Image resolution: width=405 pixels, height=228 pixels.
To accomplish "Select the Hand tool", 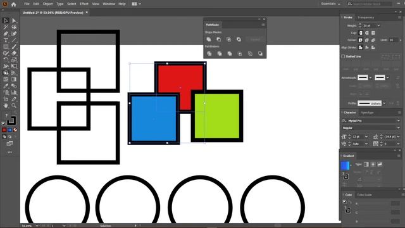I will [6, 106].
